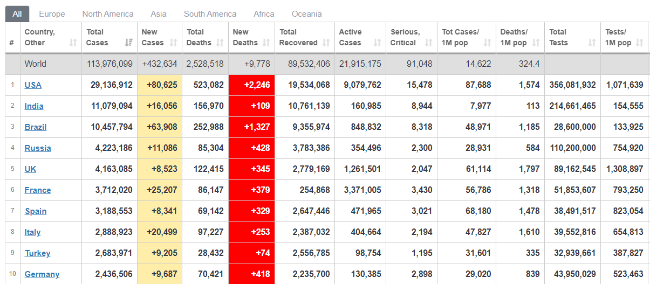Click USA tests per million 1,071,639
Viewport: 650px width, 284px height.
[x=625, y=85]
